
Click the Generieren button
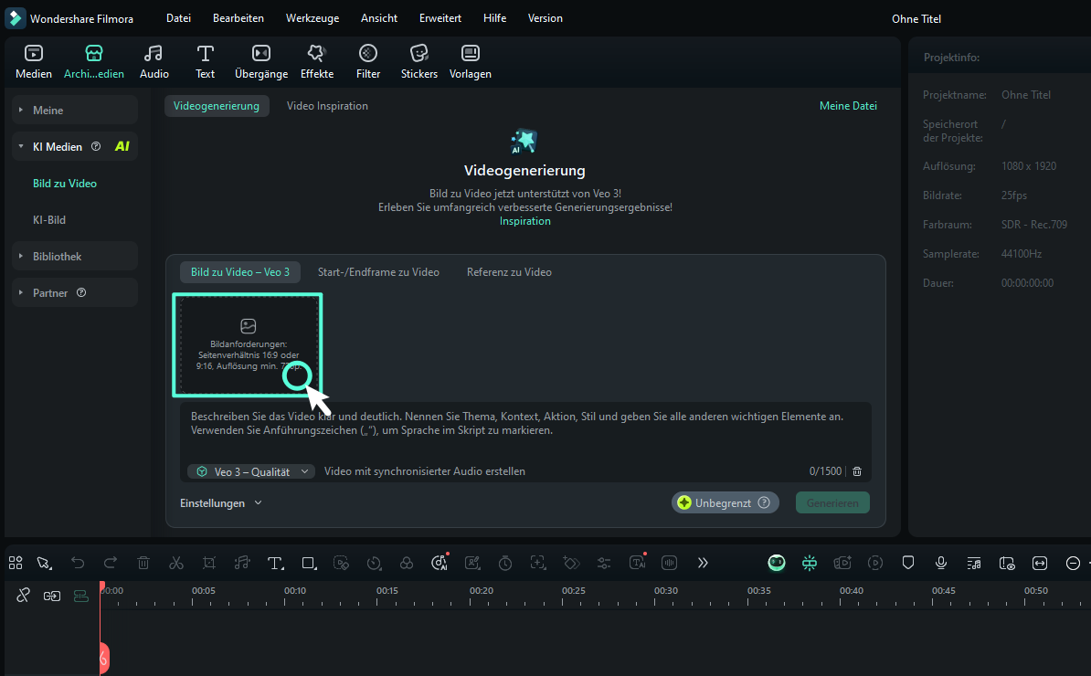coord(832,502)
